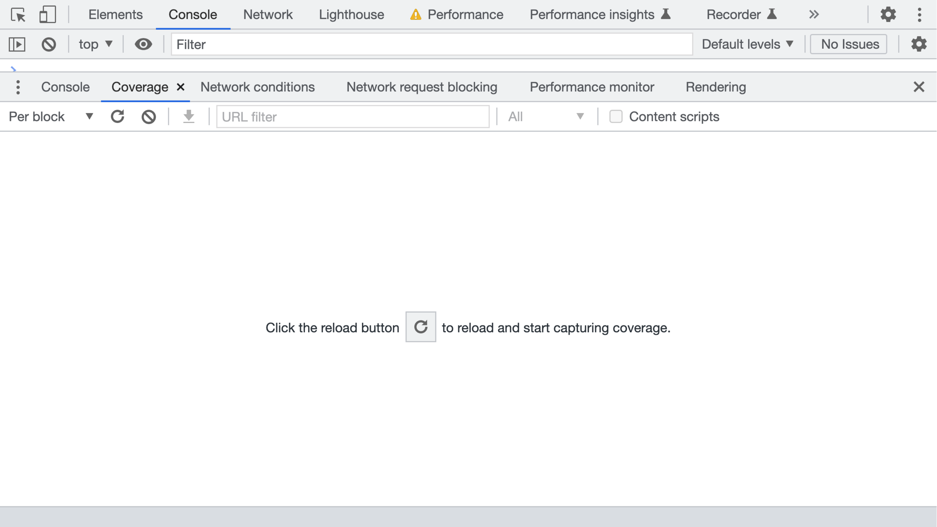Open the Performance monitor drawer tab
Screen dimensions: 937x527
pos(592,87)
